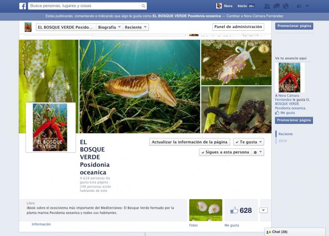Go to Inicio in the top bar

tap(242, 6)
